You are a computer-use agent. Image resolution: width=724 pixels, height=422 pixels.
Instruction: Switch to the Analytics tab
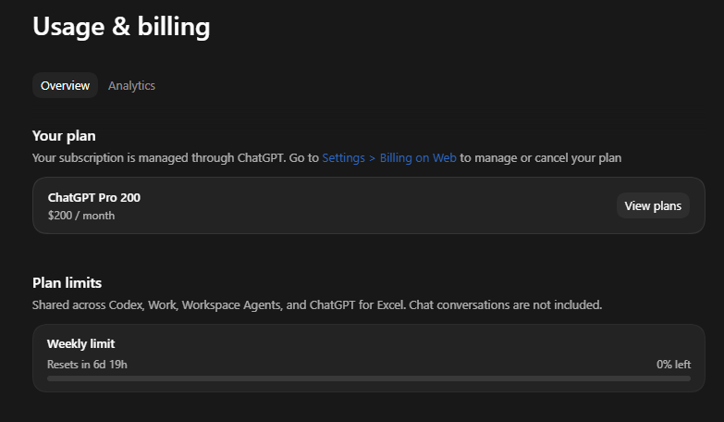[131, 85]
